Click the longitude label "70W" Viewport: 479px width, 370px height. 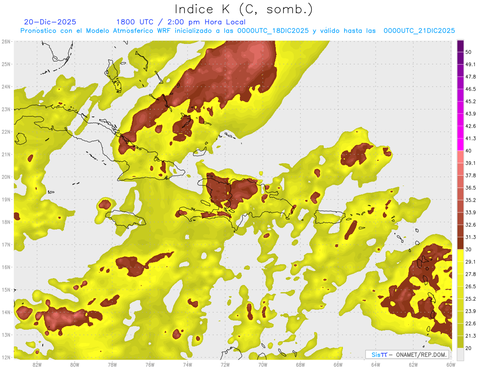point(263,365)
